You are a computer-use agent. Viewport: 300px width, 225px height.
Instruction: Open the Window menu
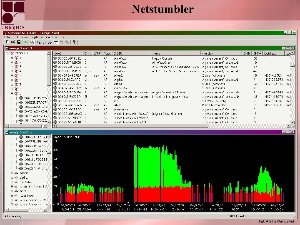point(52,37)
